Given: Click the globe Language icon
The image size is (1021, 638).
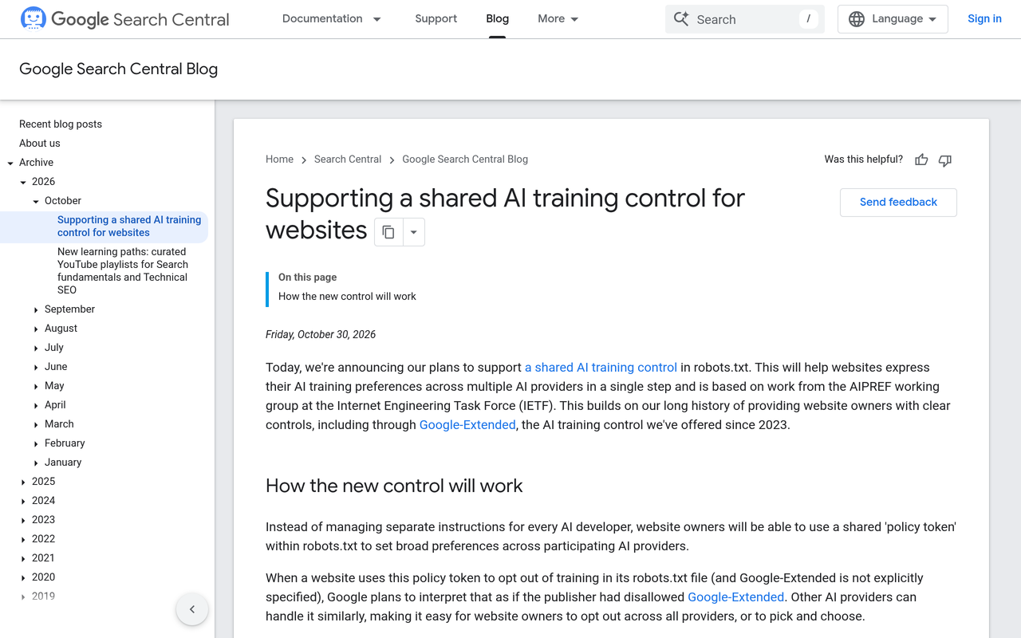Looking at the screenshot, I should 857,19.
